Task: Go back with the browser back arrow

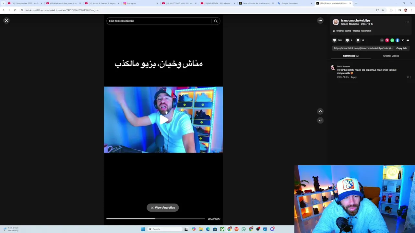Action: (4, 10)
